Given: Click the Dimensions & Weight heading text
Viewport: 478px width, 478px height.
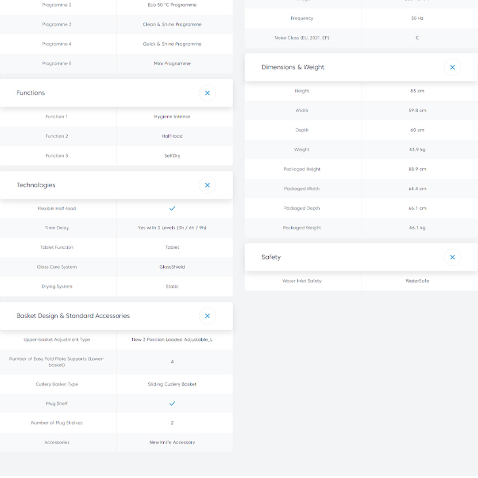Looking at the screenshot, I should point(293,67).
